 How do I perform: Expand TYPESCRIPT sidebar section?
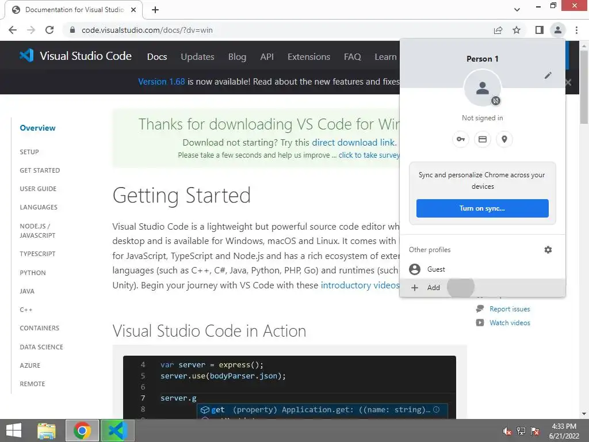(37, 254)
